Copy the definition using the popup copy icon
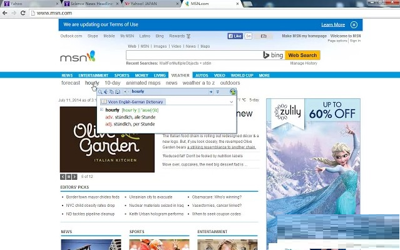 pos(111,91)
